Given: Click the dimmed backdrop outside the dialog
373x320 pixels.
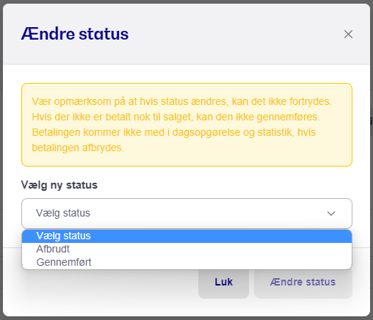Looking at the screenshot, I should click(372, 159).
